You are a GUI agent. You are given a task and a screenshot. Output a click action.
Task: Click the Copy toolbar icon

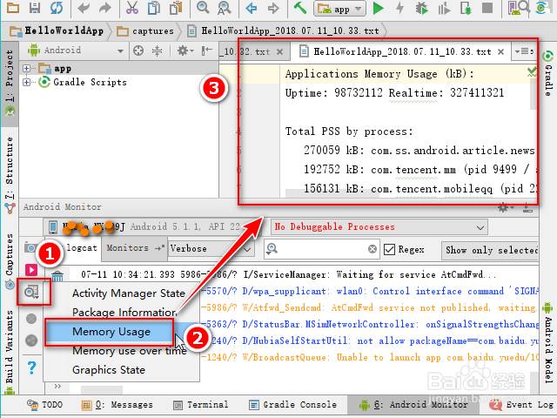pos(153,8)
